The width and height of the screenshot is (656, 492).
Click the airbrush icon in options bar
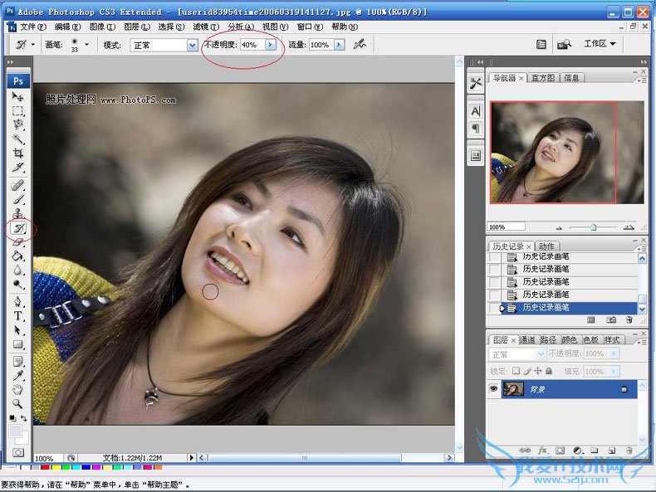(x=360, y=45)
